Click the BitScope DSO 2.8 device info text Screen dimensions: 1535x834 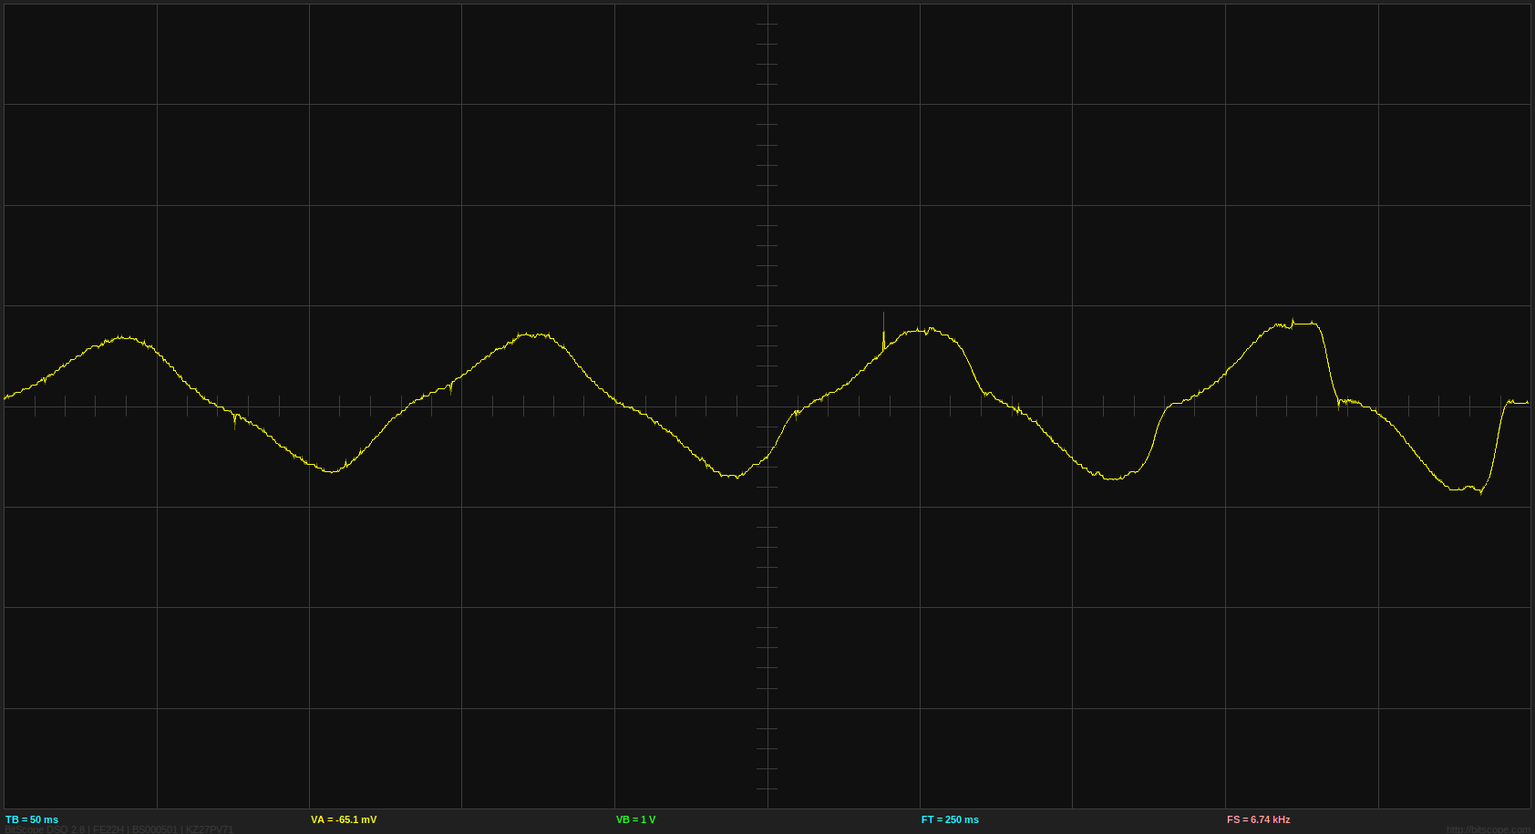[119, 829]
